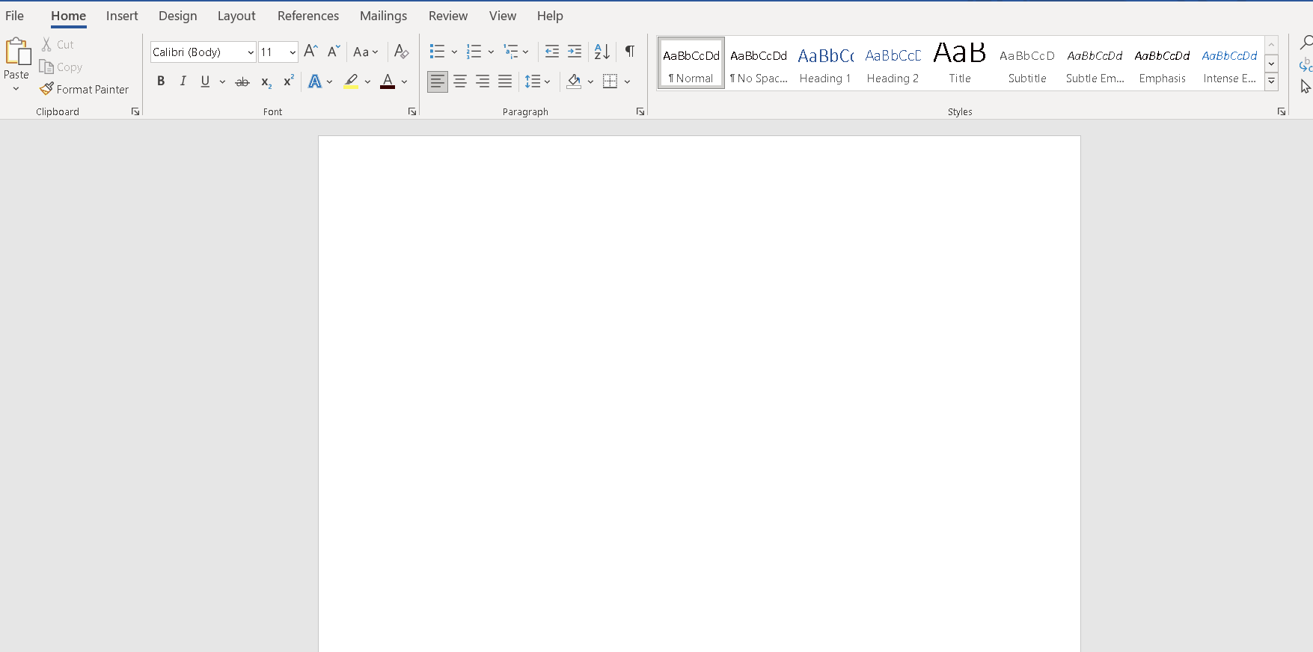Click the Decrease Indent icon

tap(552, 52)
